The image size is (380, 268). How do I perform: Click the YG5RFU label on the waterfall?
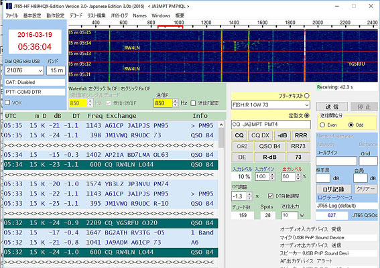[x=357, y=64]
